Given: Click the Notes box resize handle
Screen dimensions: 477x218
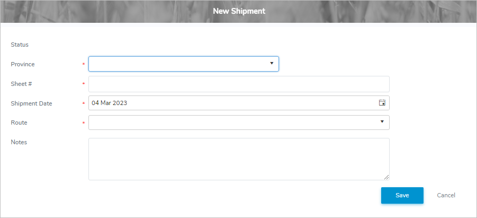Looking at the screenshot, I should pos(386,177).
